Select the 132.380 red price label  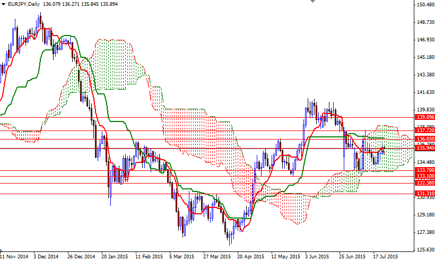click(x=424, y=183)
